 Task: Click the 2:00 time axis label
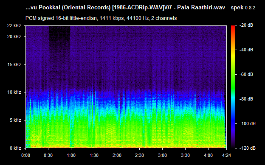point(117,155)
